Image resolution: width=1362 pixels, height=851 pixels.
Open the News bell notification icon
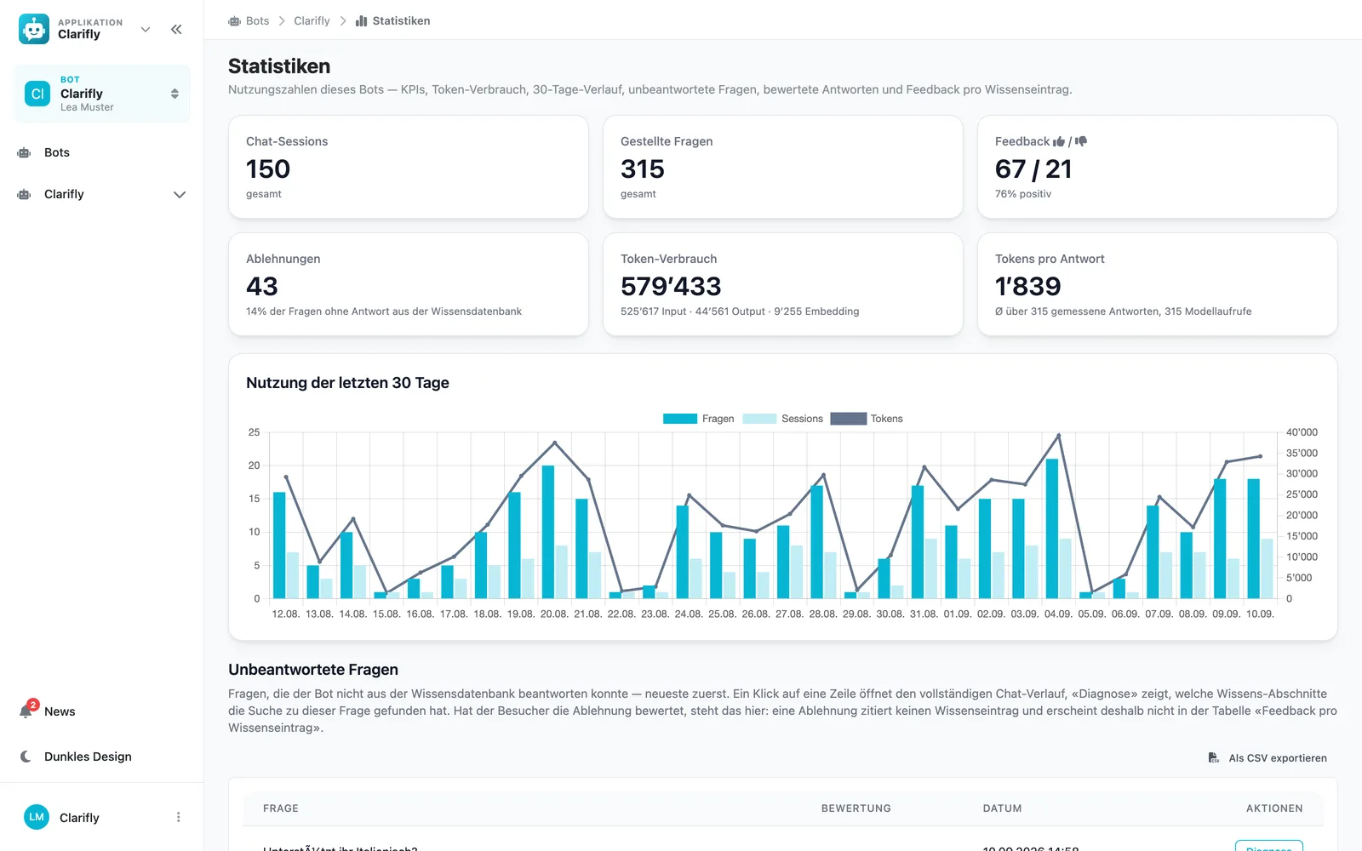point(26,711)
